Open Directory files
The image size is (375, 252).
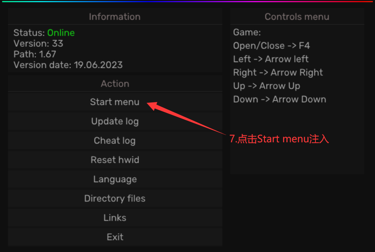[x=114, y=198]
